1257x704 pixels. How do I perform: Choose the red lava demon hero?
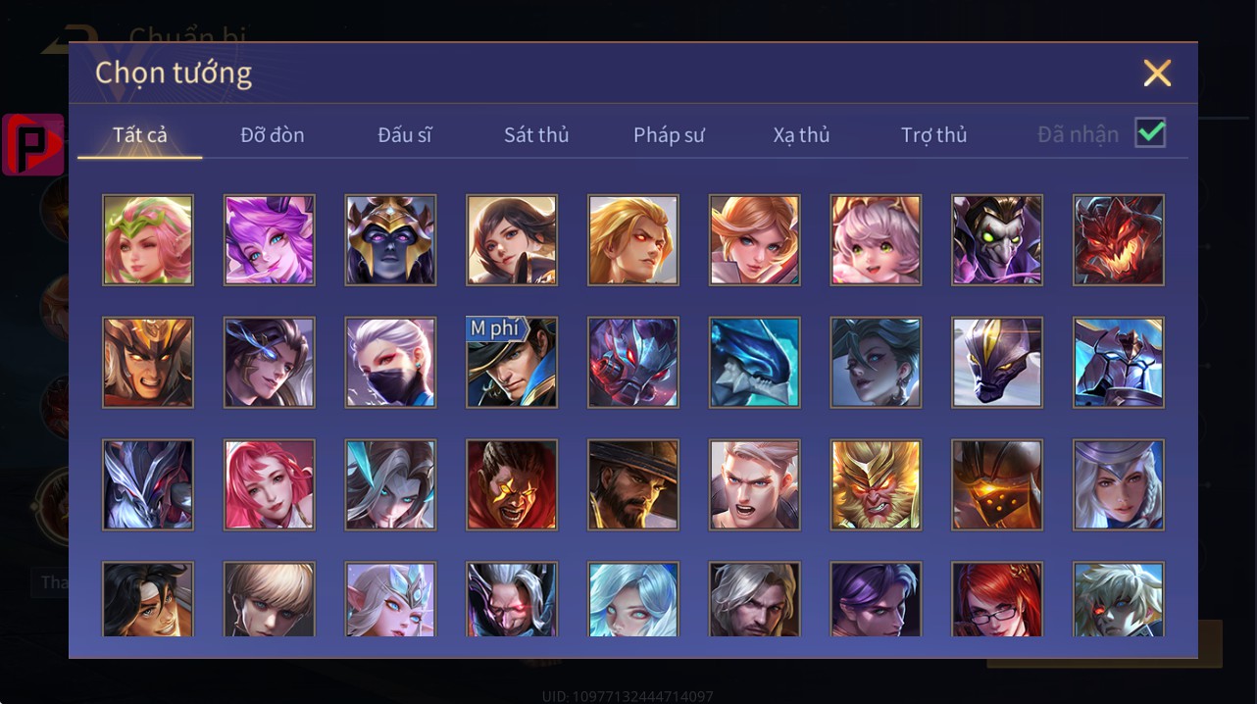pos(1119,240)
